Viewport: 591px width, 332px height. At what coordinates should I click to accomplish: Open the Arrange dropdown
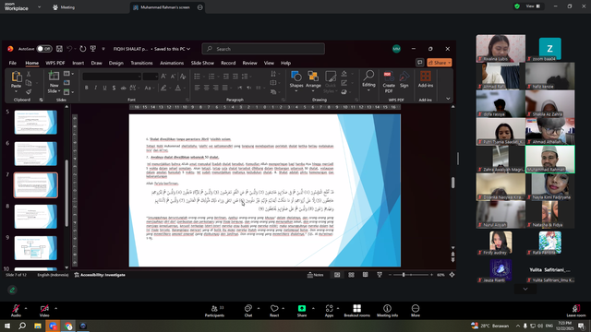pyautogui.click(x=313, y=81)
